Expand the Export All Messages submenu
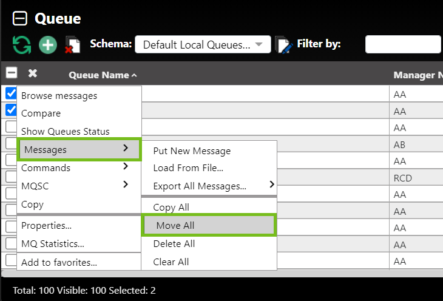The image size is (443, 301). pyautogui.click(x=209, y=186)
